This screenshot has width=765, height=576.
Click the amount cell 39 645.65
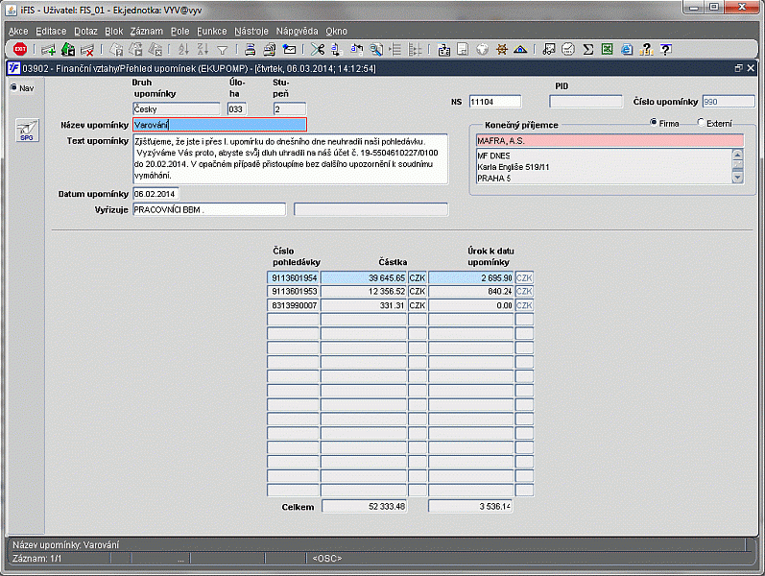tap(364, 277)
